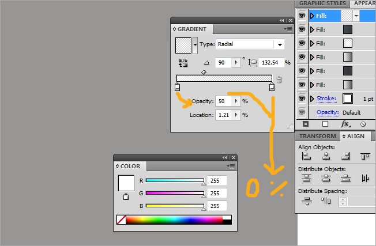The image size is (376, 246).
Task: Toggle eye icon of second Fill row
Action: coord(302,29)
